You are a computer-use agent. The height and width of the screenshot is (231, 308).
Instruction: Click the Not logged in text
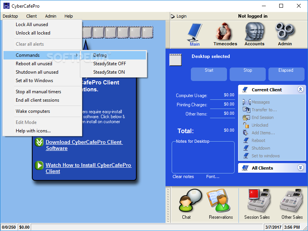[x=253, y=16]
